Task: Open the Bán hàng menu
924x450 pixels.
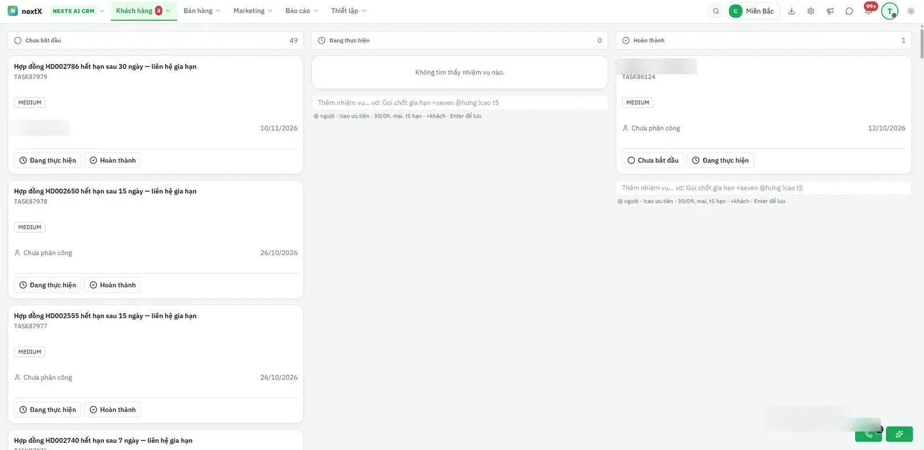Action: point(202,11)
